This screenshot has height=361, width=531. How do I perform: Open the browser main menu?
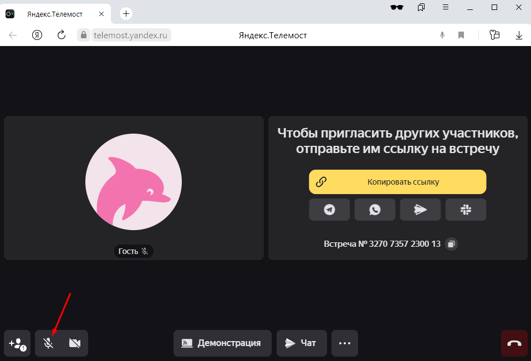click(x=446, y=7)
